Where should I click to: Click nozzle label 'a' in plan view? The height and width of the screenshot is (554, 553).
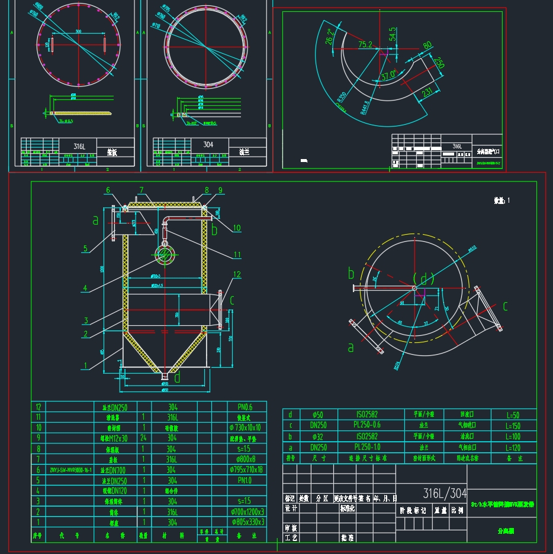pyautogui.click(x=351, y=348)
